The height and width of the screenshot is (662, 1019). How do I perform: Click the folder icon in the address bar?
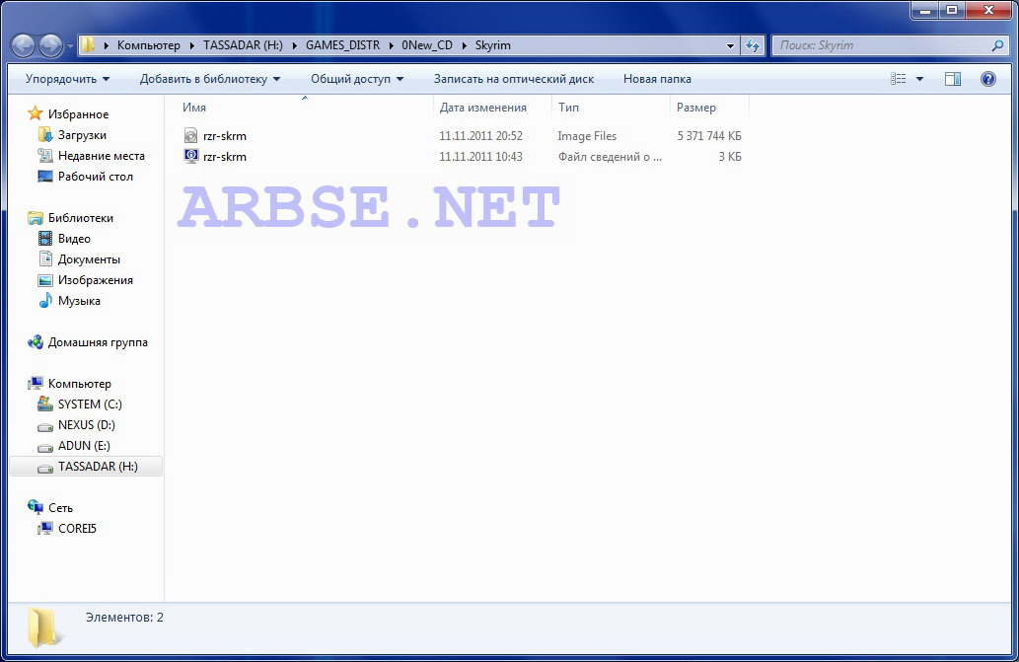pyautogui.click(x=88, y=44)
